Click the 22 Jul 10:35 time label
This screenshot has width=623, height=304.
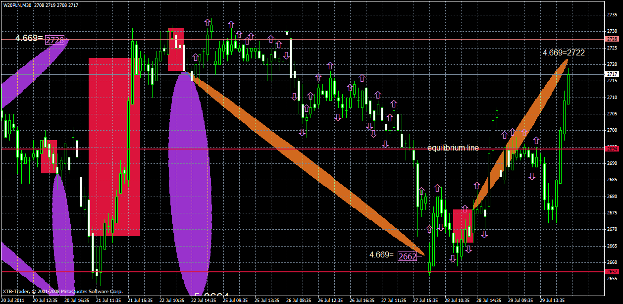pyautogui.click(x=172, y=300)
